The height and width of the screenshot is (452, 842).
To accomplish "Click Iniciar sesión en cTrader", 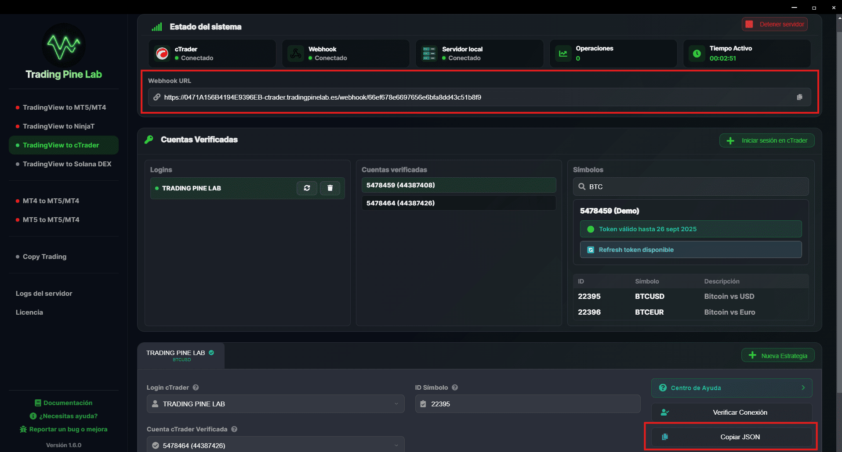I will click(x=766, y=140).
